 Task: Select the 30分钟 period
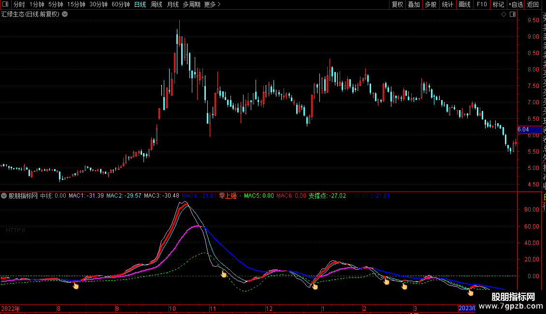coord(99,4)
